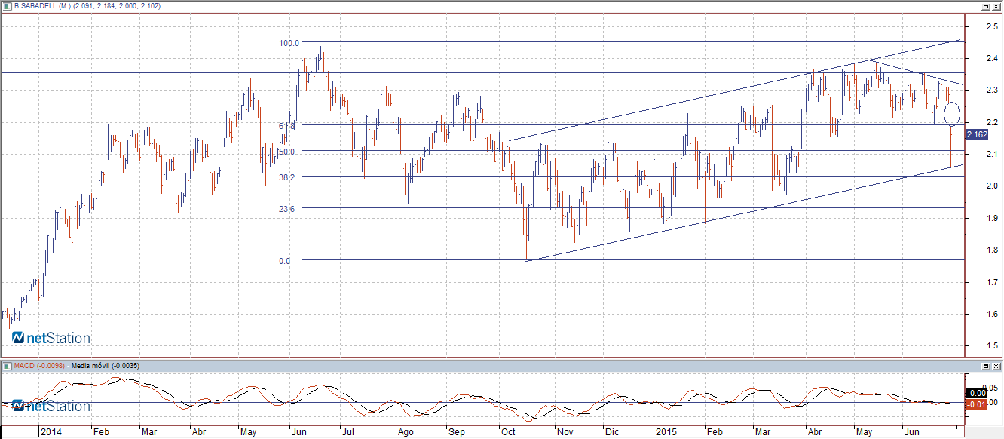Click the 1.5 price axis value
The image size is (1004, 439).
[993, 345]
